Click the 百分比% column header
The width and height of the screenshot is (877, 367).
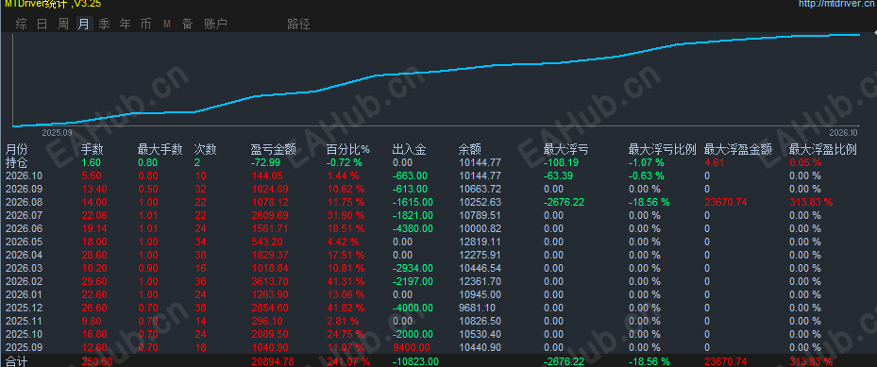pyautogui.click(x=348, y=150)
